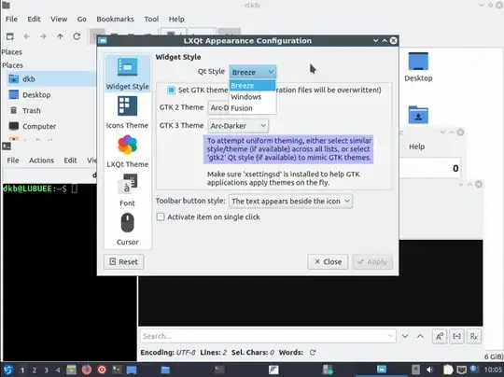Screen dimensions: 504x377
Task: Click the Help menu in the background window
Action: (x=416, y=147)
